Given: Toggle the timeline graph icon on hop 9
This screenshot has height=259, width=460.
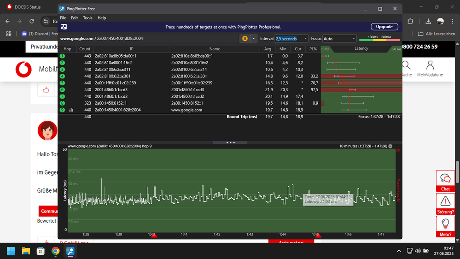Looking at the screenshot, I should click(x=71, y=110).
